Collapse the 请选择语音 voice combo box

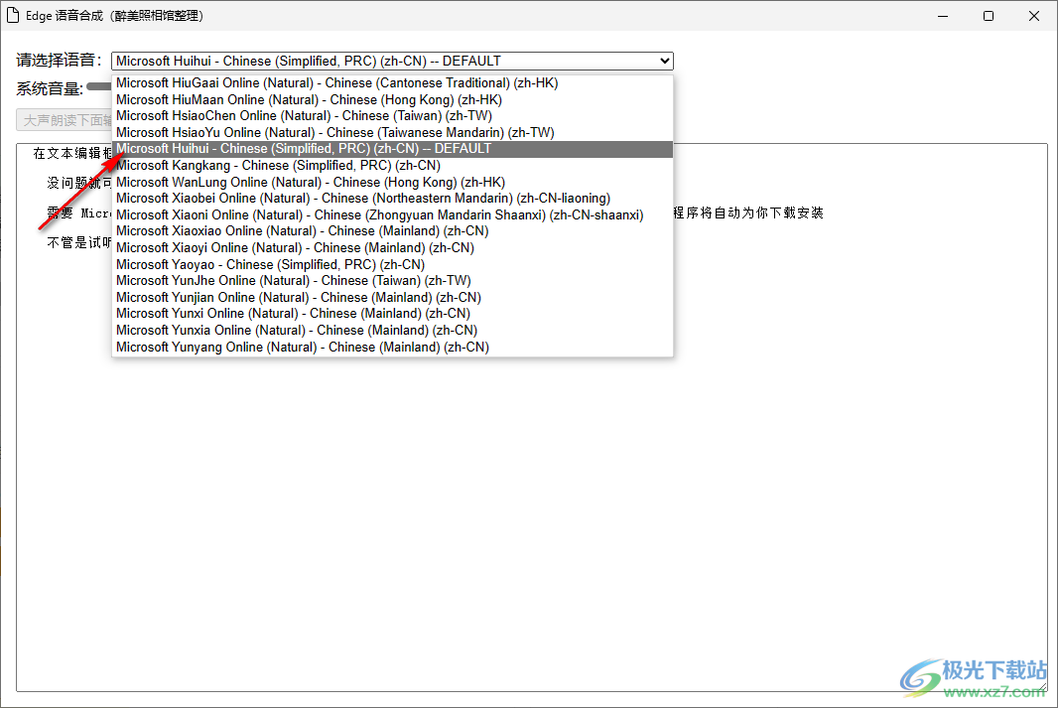(x=661, y=61)
